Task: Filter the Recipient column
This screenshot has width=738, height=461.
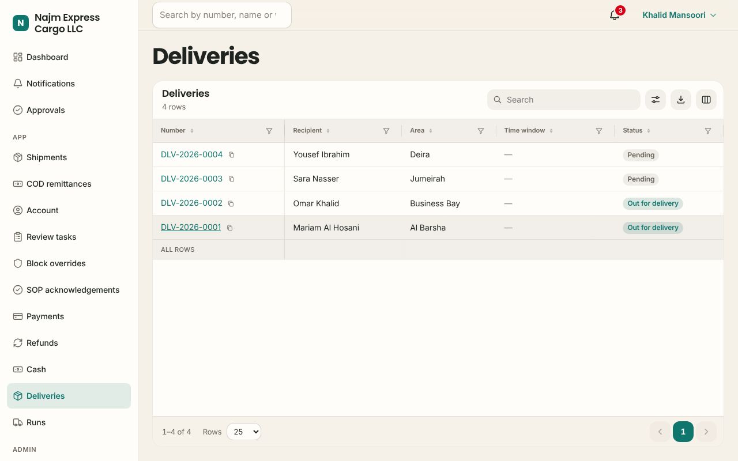Action: click(x=386, y=131)
